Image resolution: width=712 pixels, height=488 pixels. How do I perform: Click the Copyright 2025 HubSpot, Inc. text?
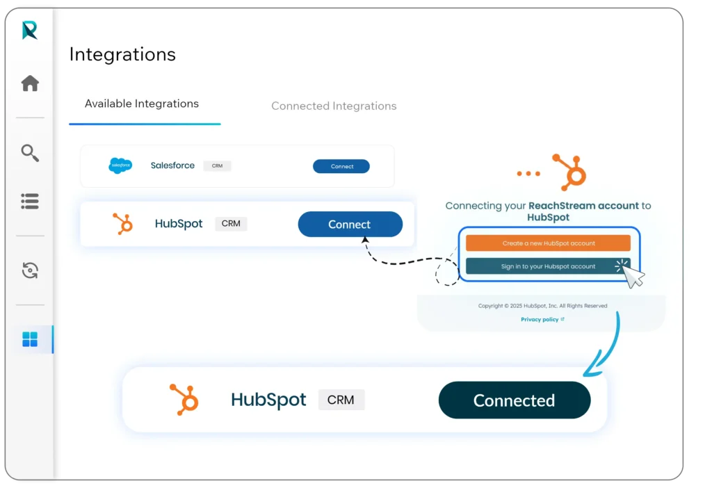tap(542, 306)
